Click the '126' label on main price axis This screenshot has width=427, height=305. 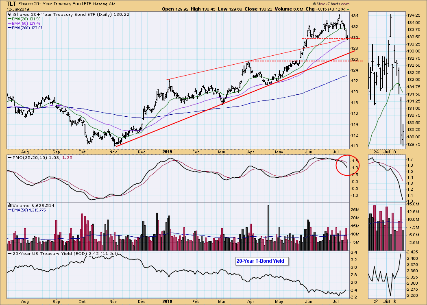click(355, 59)
